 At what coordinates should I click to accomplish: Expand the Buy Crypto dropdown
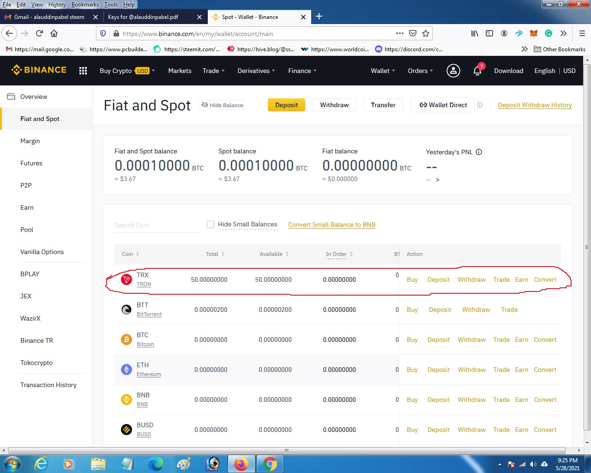coord(127,71)
